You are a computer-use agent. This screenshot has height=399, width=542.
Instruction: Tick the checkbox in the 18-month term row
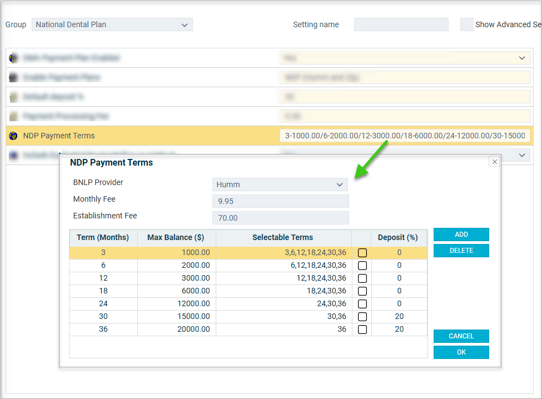362,291
